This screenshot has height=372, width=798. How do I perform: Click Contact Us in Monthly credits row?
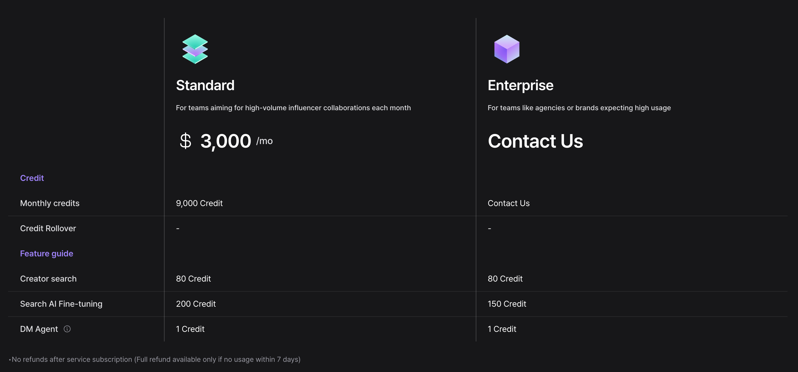click(x=508, y=203)
